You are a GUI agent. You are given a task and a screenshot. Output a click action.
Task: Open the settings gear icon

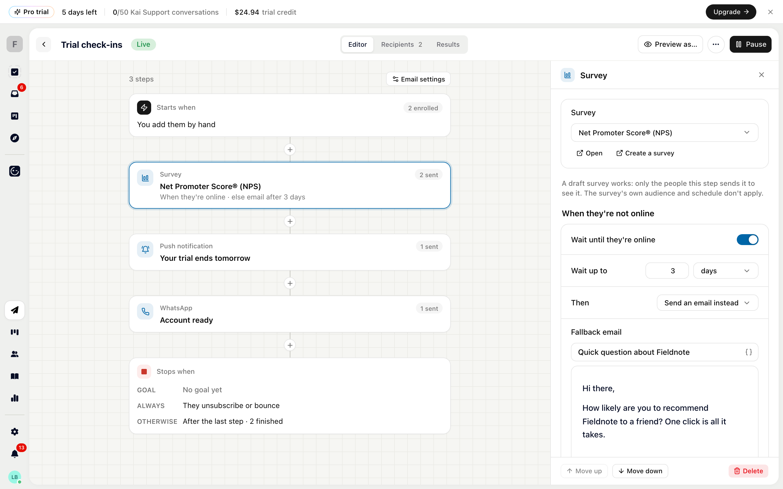tap(15, 432)
